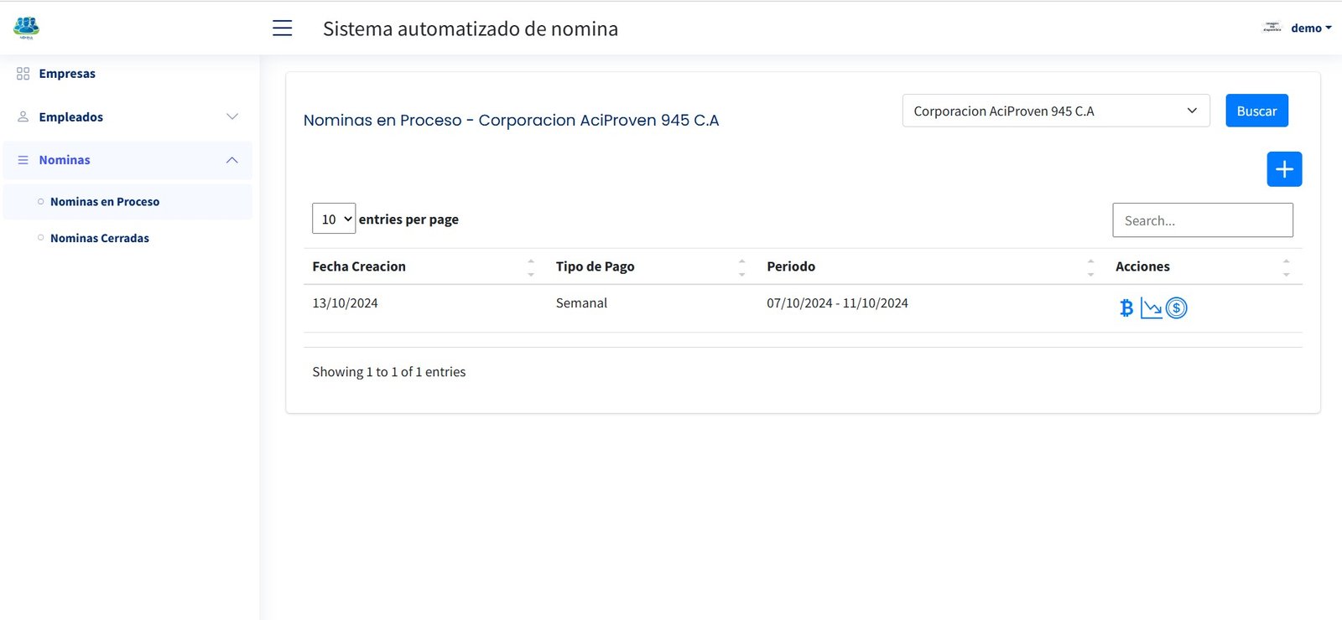Image resolution: width=1342 pixels, height=620 pixels.
Task: Sort table by Fecha Creacion column
Action: 359,266
